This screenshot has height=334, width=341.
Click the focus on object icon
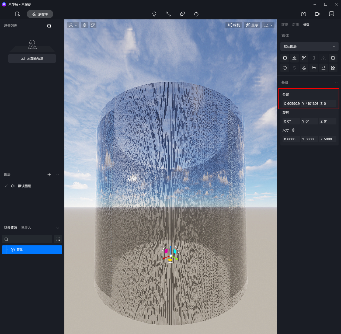point(304,58)
